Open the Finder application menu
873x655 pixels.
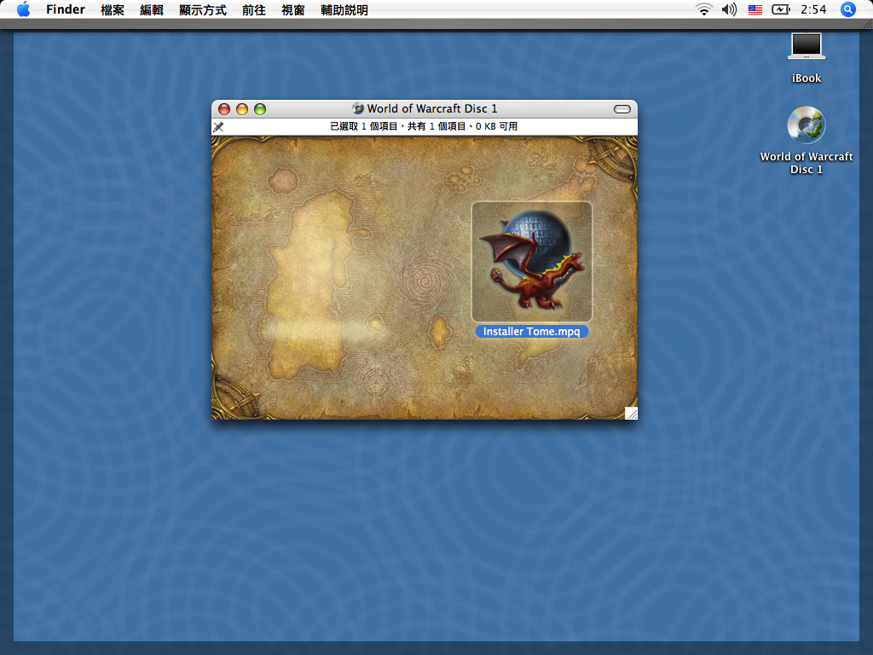(x=65, y=9)
